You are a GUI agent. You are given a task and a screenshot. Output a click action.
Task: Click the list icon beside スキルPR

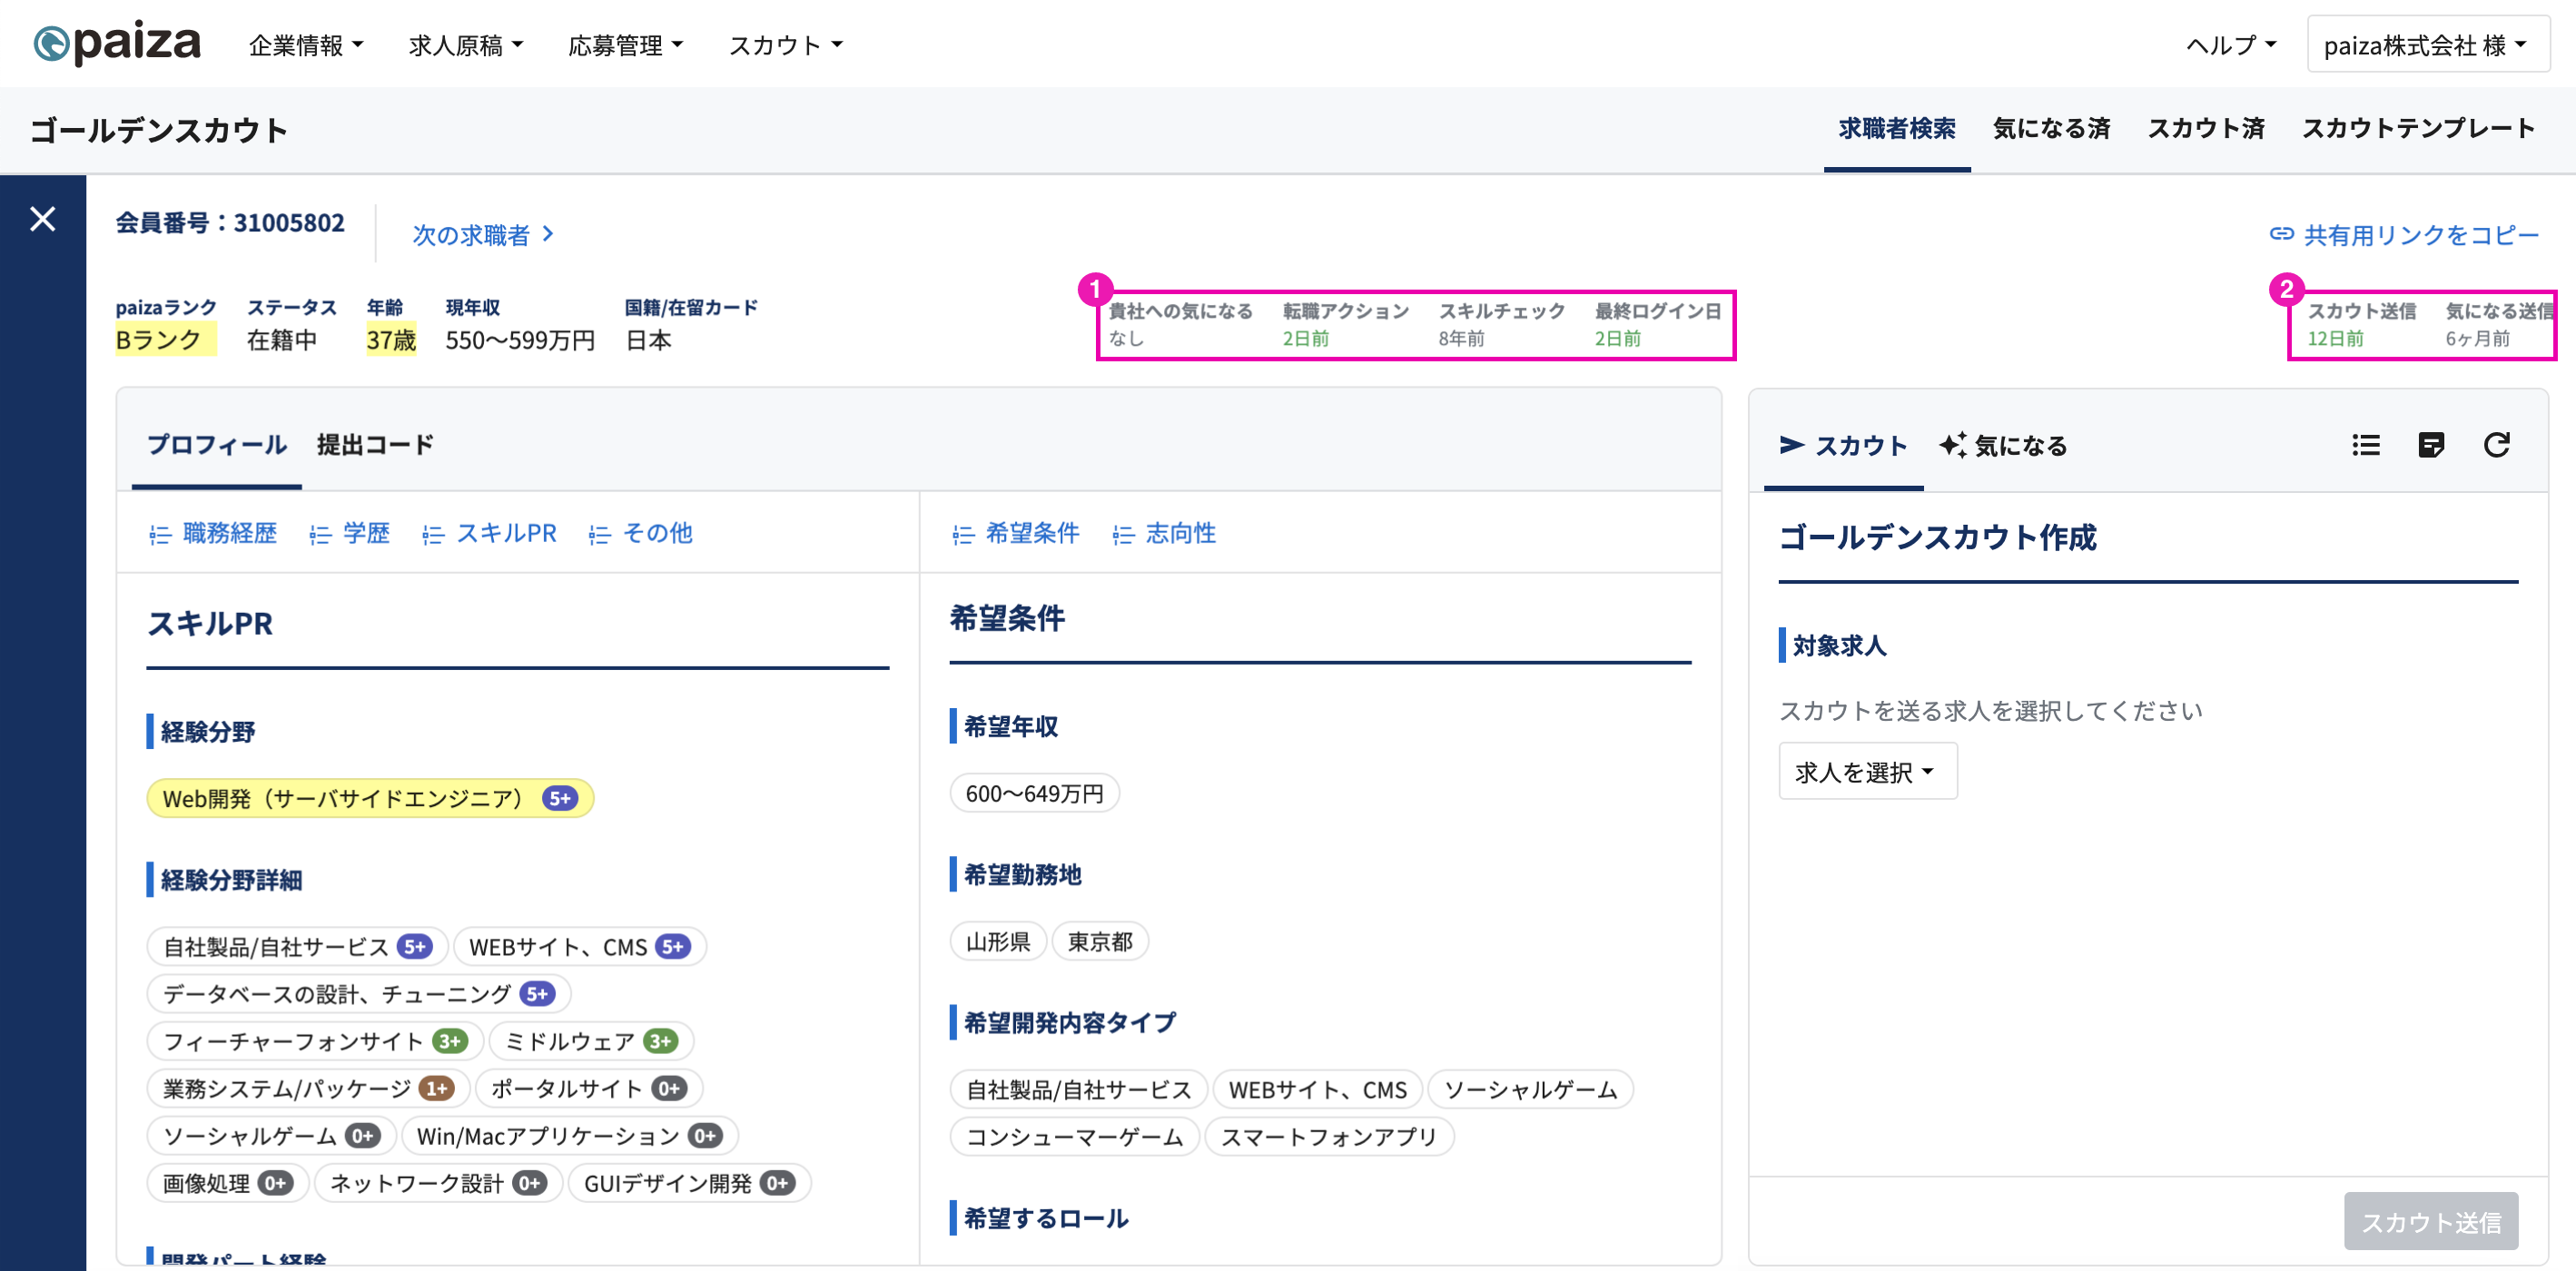pos(433,535)
